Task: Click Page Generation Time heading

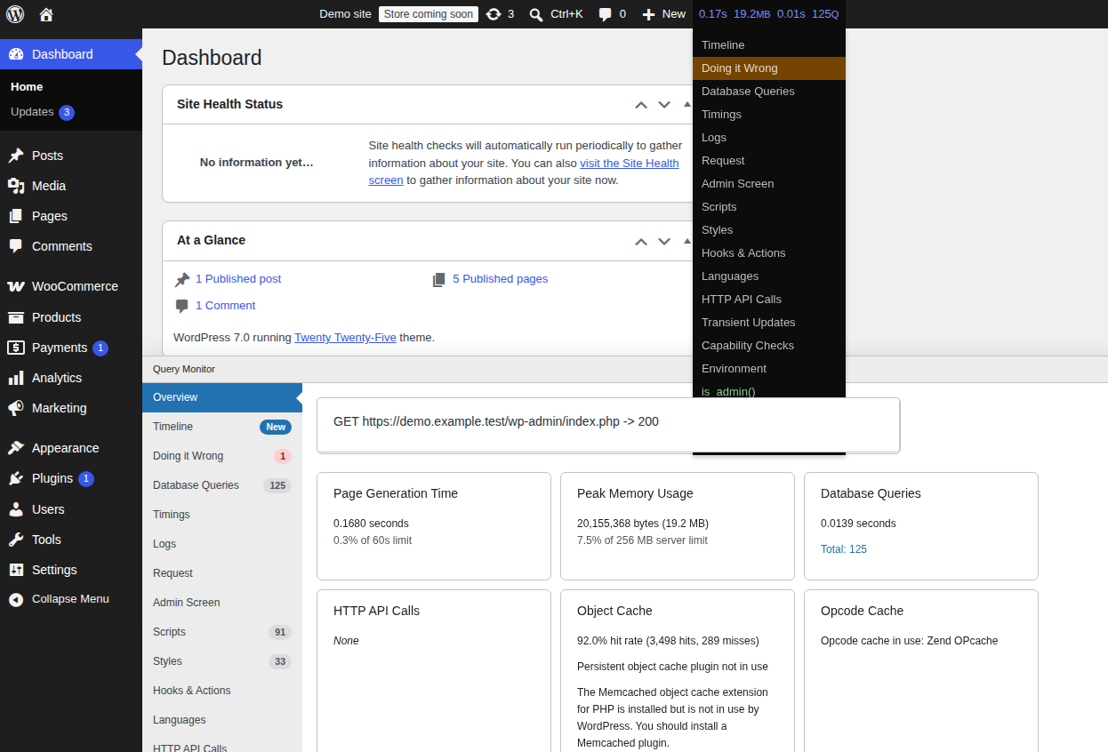Action: [396, 493]
